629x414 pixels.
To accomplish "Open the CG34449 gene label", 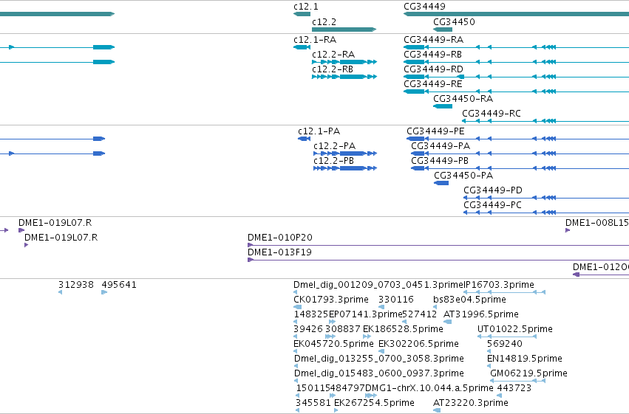I will [x=424, y=7].
